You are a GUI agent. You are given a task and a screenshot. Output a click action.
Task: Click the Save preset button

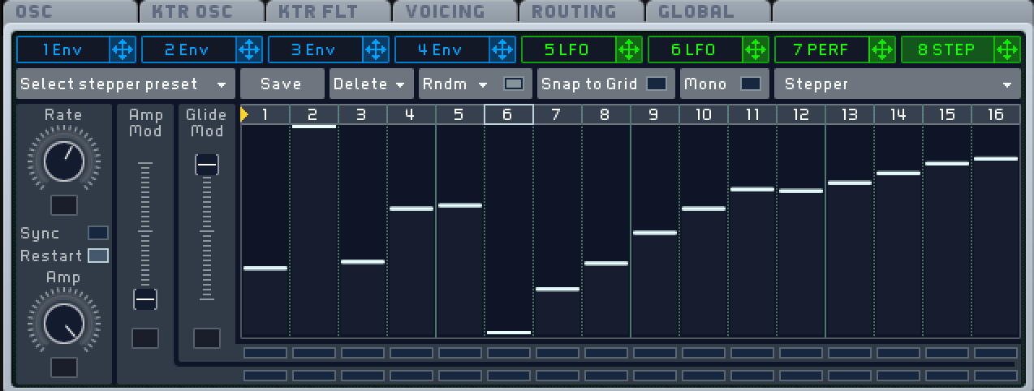point(282,84)
